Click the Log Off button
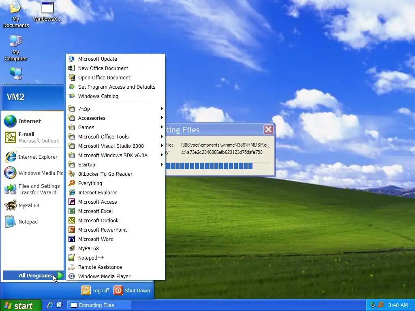The width and height of the screenshot is (415, 311). click(95, 290)
